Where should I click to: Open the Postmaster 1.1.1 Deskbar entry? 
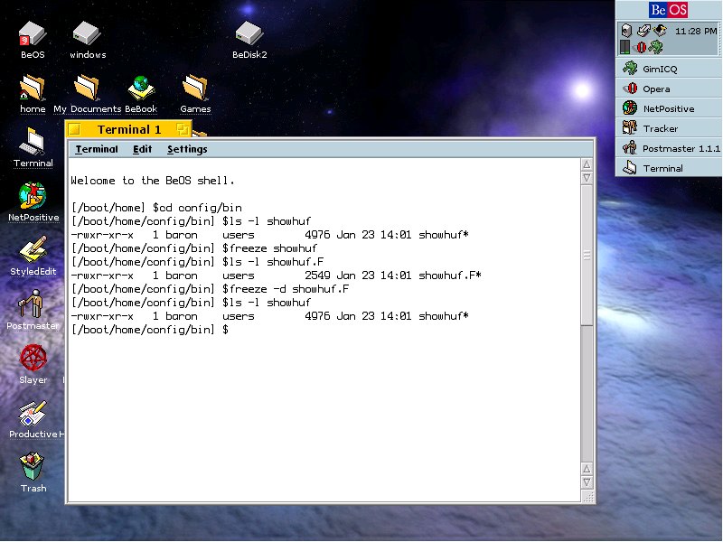pos(669,148)
